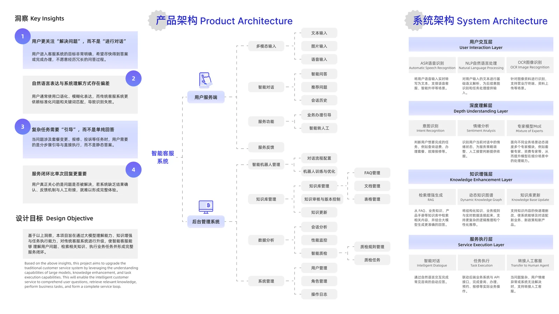Select the 服务反馈 node
Screen dimensions: 559x314
(x=266, y=147)
